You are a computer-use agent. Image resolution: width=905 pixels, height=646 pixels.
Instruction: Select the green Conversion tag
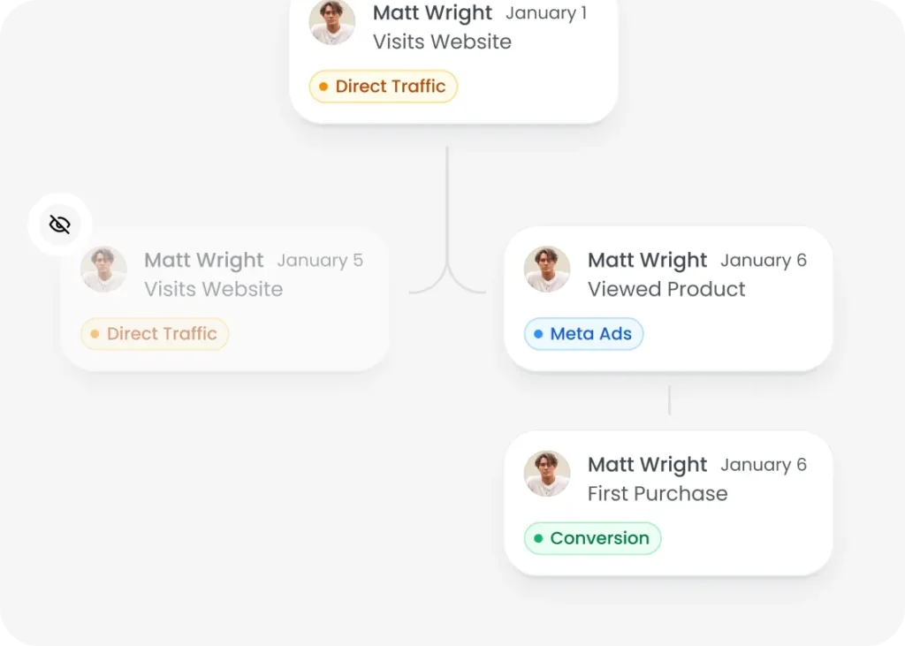point(592,538)
